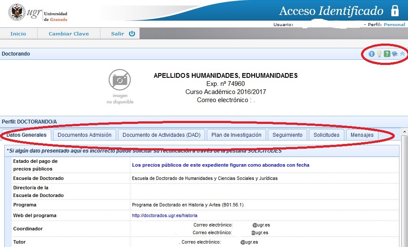Open the Documentos Admisión tab
Viewport: 408px width, 247px height.
click(85, 135)
